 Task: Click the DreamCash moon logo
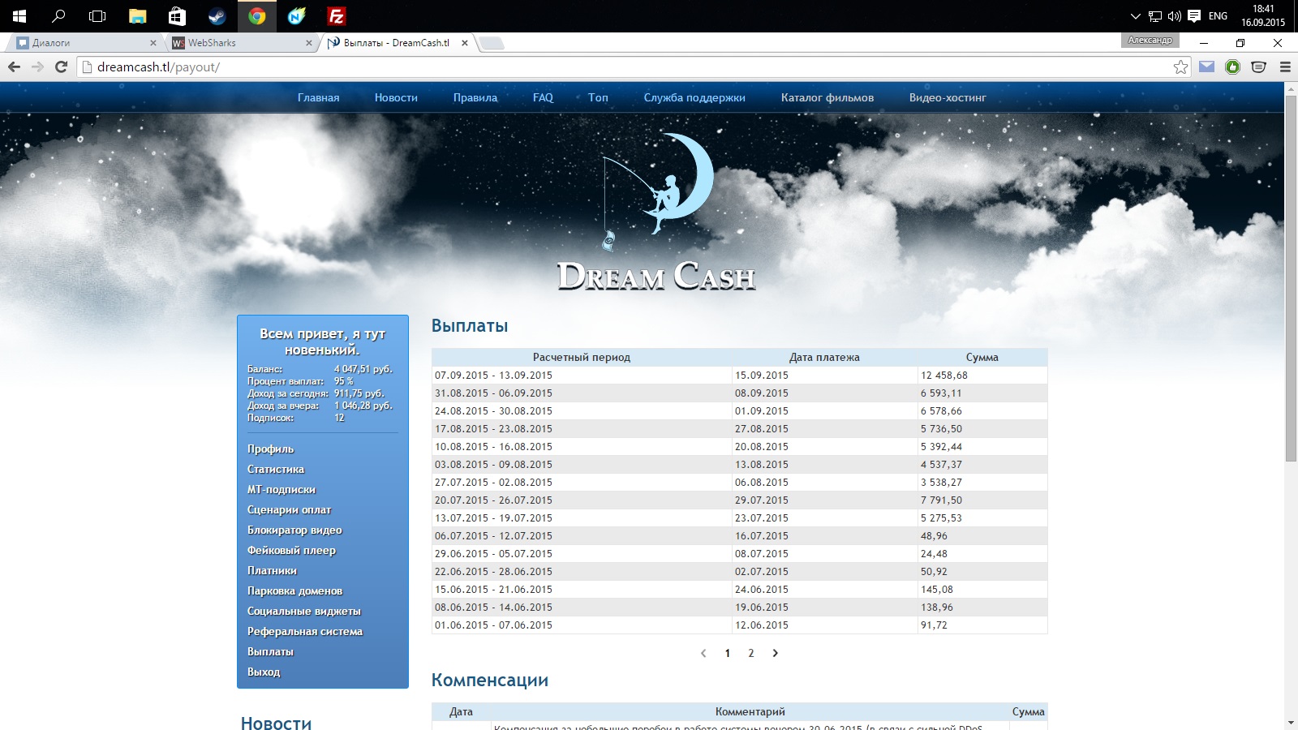657,213
